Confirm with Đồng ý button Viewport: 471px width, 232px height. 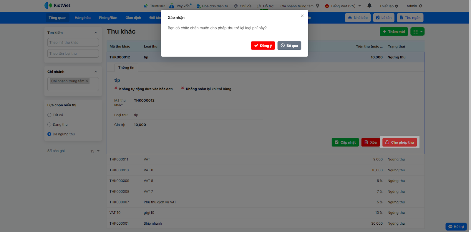click(x=263, y=46)
